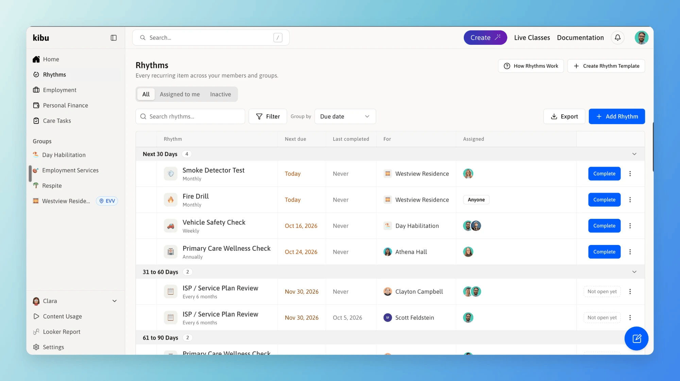Open more options for Smoke Detector Test
The height and width of the screenshot is (381, 680).
pyautogui.click(x=630, y=174)
